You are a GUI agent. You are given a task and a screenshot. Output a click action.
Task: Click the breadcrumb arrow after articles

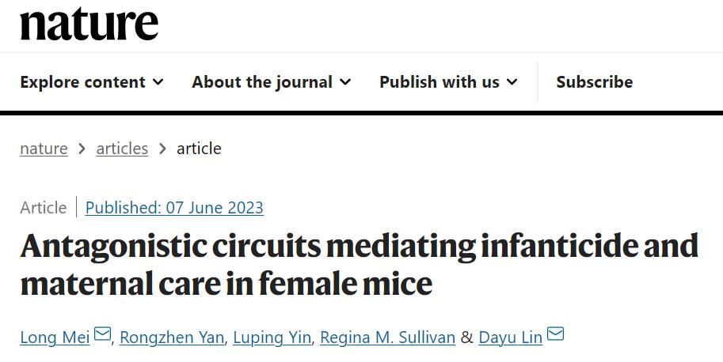pyautogui.click(x=162, y=149)
